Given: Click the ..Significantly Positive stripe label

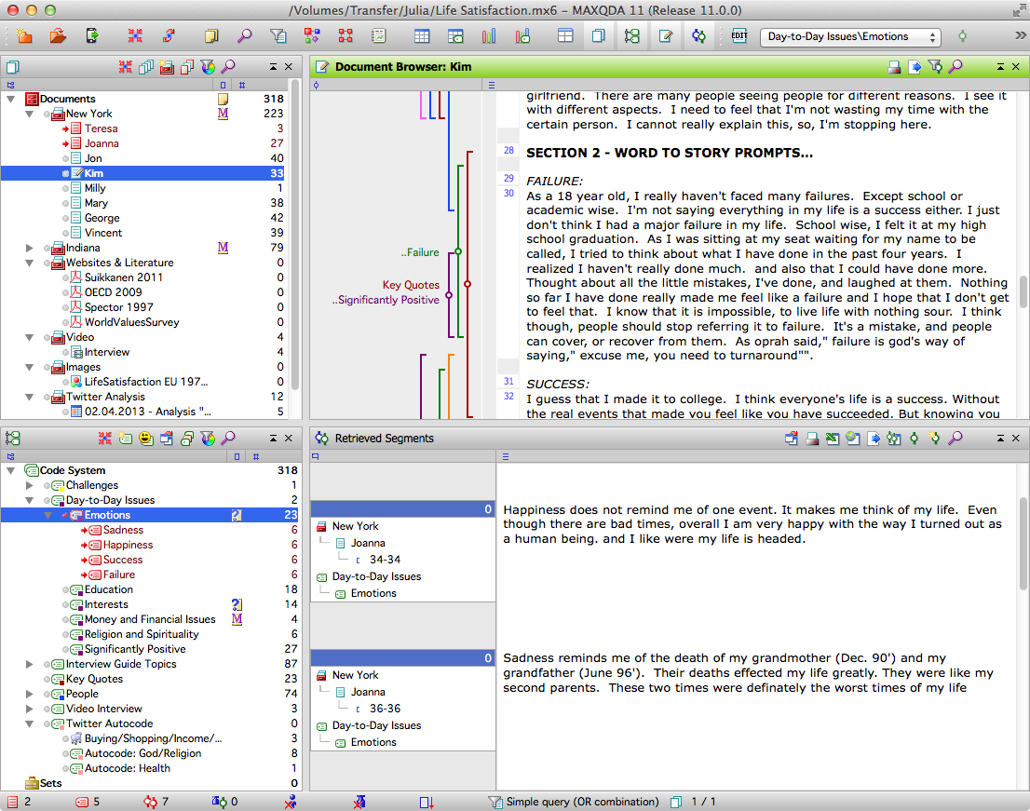Looking at the screenshot, I should 386,300.
